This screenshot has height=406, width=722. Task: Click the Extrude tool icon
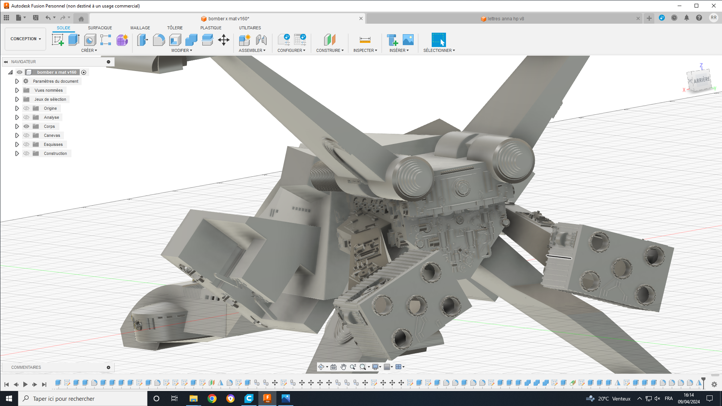coord(74,40)
